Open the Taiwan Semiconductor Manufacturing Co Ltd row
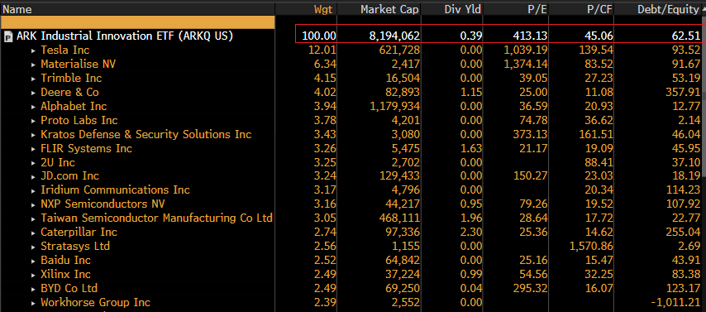 pos(157,218)
